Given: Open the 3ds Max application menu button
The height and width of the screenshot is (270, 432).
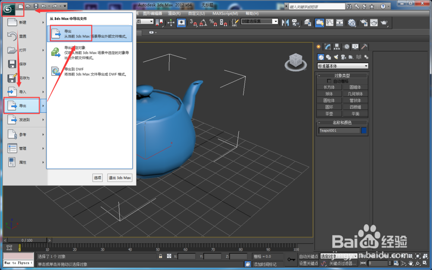Looking at the screenshot, I should (x=8, y=10).
